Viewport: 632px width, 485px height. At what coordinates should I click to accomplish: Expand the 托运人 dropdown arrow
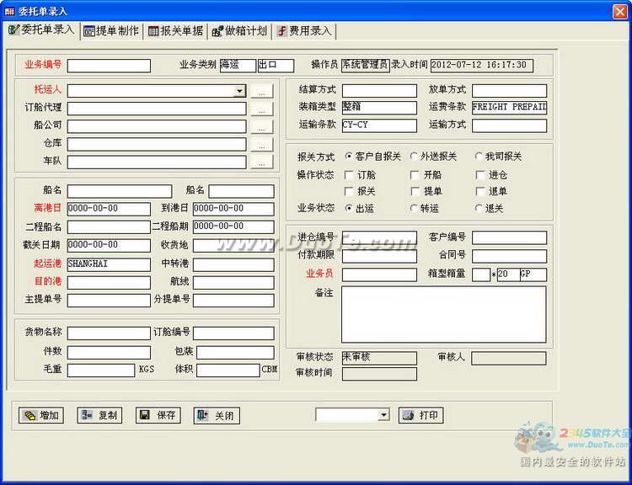pos(239,91)
